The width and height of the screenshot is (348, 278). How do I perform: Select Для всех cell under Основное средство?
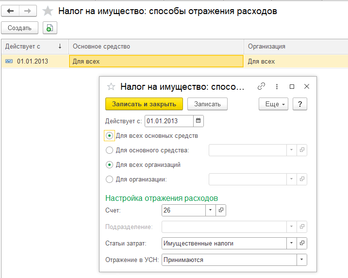156,61
